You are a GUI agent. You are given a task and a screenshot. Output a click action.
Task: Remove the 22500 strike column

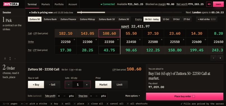click(162, 39)
